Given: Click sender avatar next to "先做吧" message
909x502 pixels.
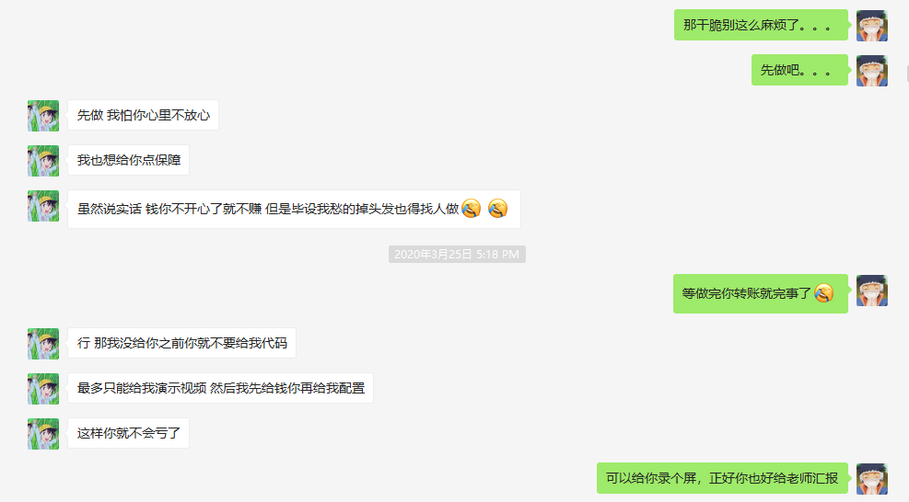Looking at the screenshot, I should pyautogui.click(x=872, y=71).
